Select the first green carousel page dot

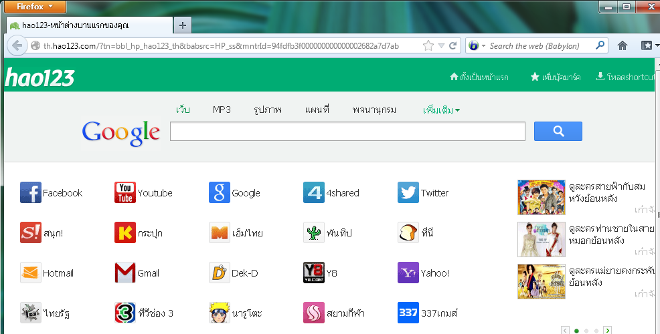(x=576, y=331)
